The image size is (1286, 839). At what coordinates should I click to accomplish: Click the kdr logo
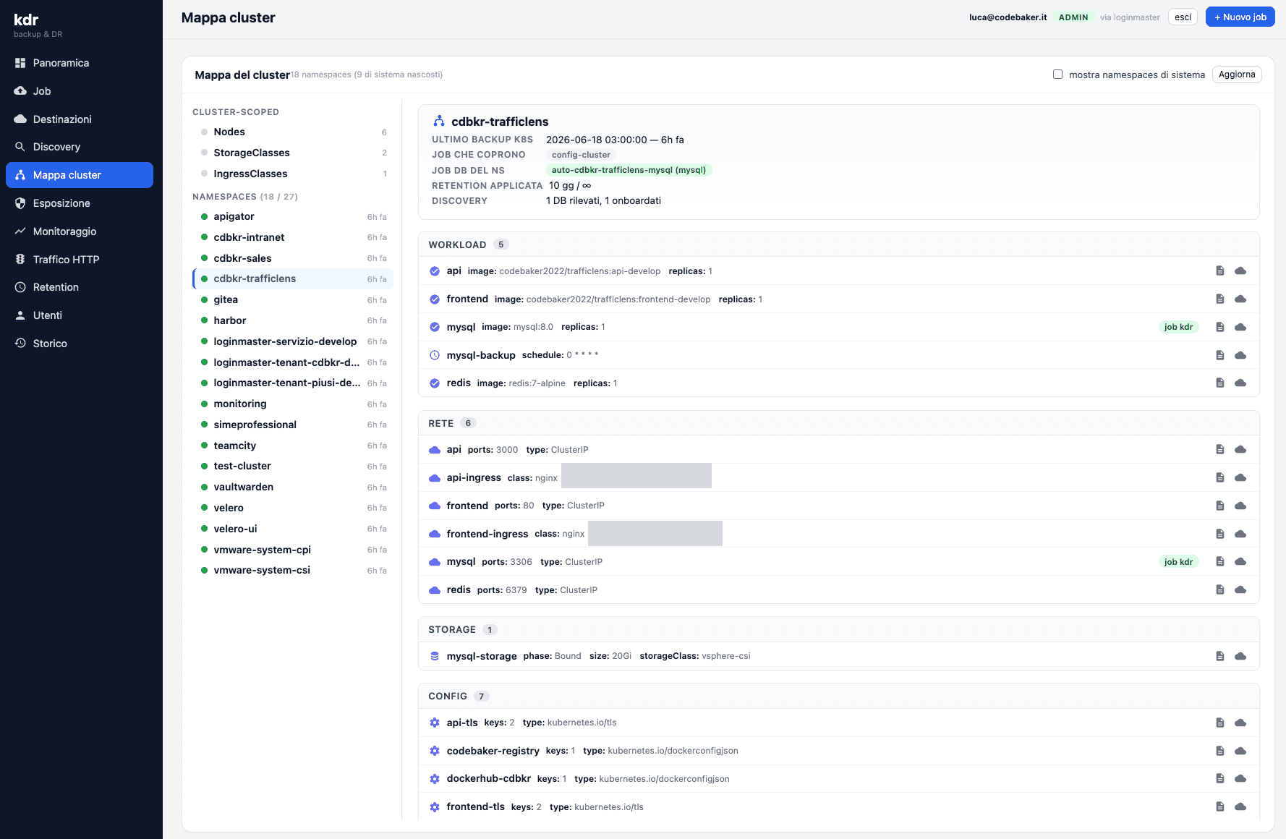tap(26, 20)
